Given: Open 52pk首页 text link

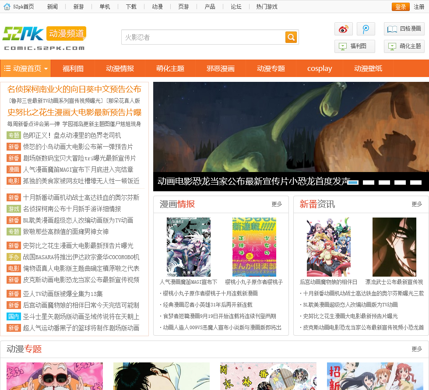Looking at the screenshot, I should point(24,7).
